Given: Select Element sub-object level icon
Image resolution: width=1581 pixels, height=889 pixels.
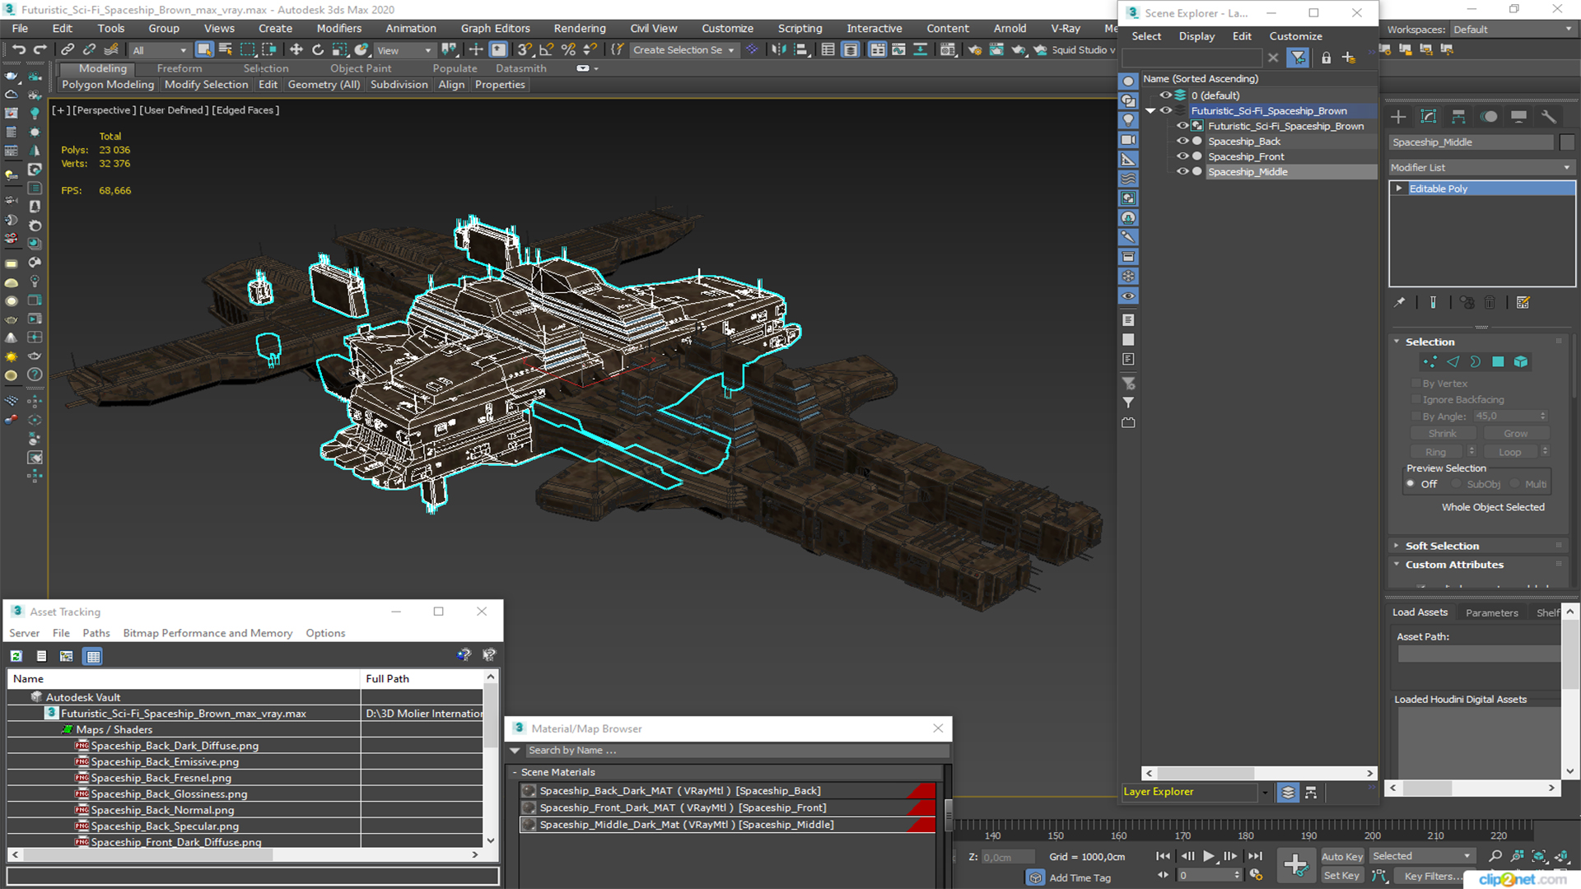Looking at the screenshot, I should 1521,362.
